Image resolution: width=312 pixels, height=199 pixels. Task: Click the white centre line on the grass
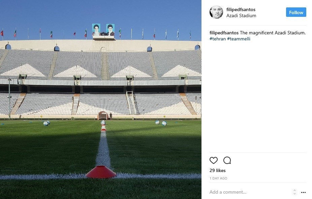(103, 148)
